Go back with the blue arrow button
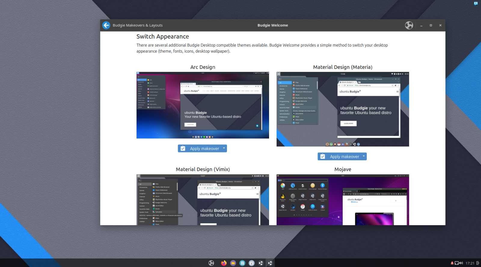This screenshot has width=481, height=267. (x=106, y=25)
